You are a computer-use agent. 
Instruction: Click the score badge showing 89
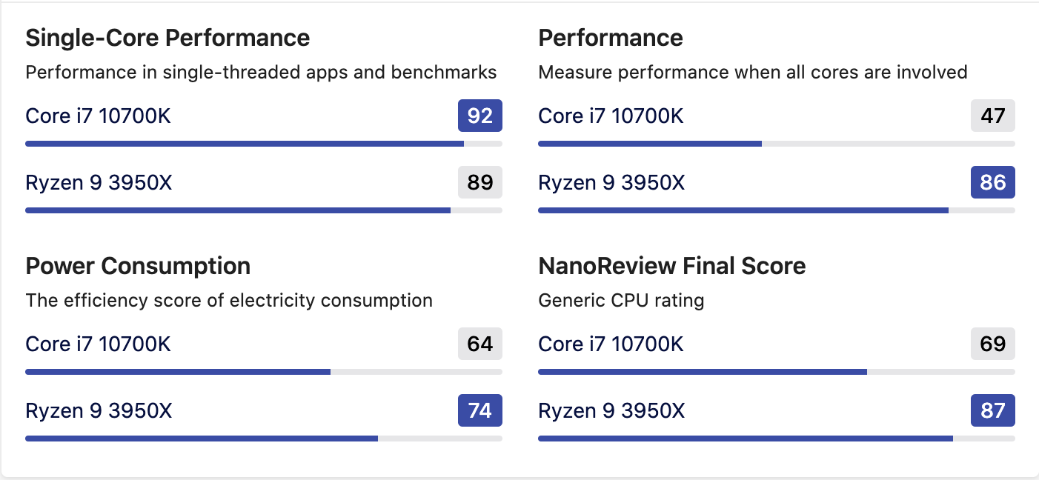coord(479,182)
